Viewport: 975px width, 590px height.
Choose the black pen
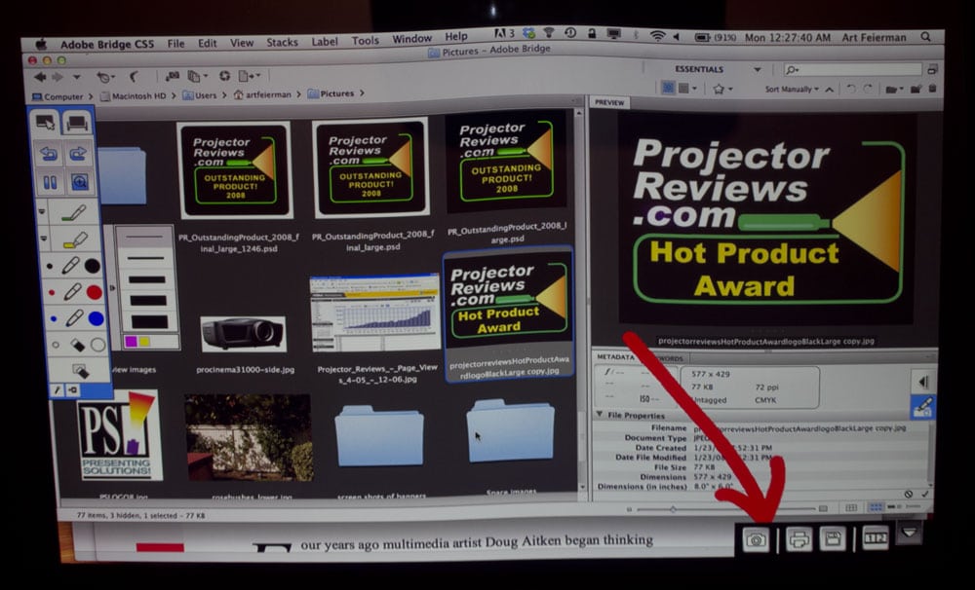(70, 266)
